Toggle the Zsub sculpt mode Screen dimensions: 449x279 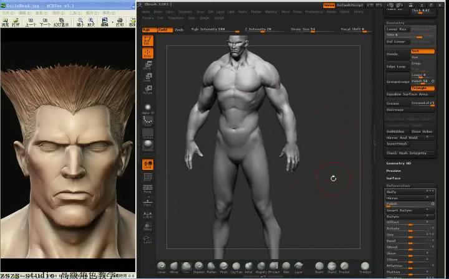tap(179, 30)
